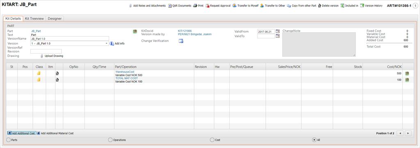Click the Cost/NOK column header
Screen dimensions: 420x148
[383, 67]
